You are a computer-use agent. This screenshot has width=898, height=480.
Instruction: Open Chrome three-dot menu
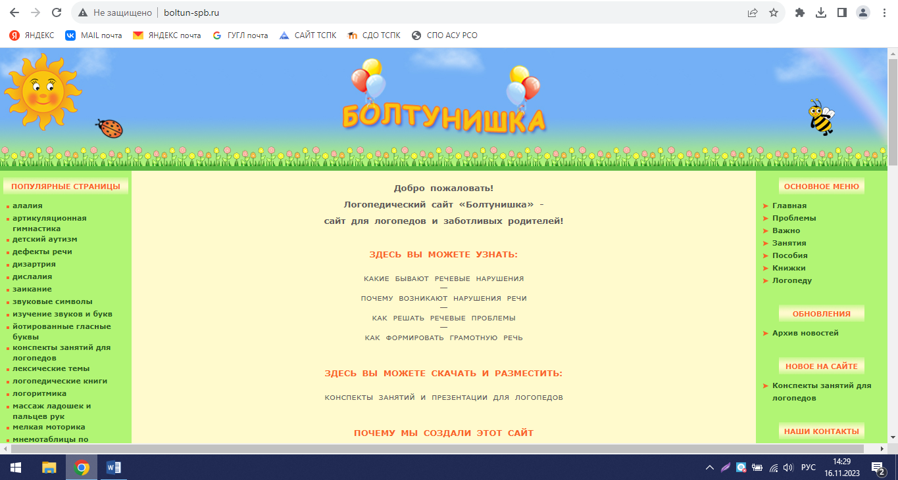[884, 12]
